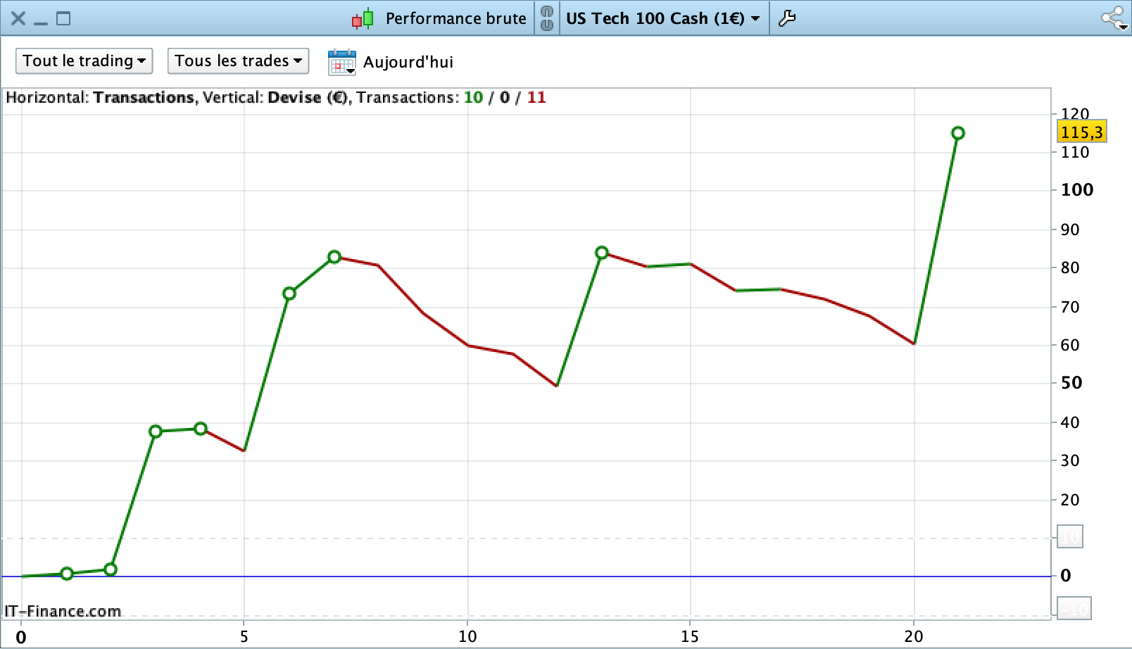
Task: Select the equity curve marker at transaction 2
Action: coord(111,569)
